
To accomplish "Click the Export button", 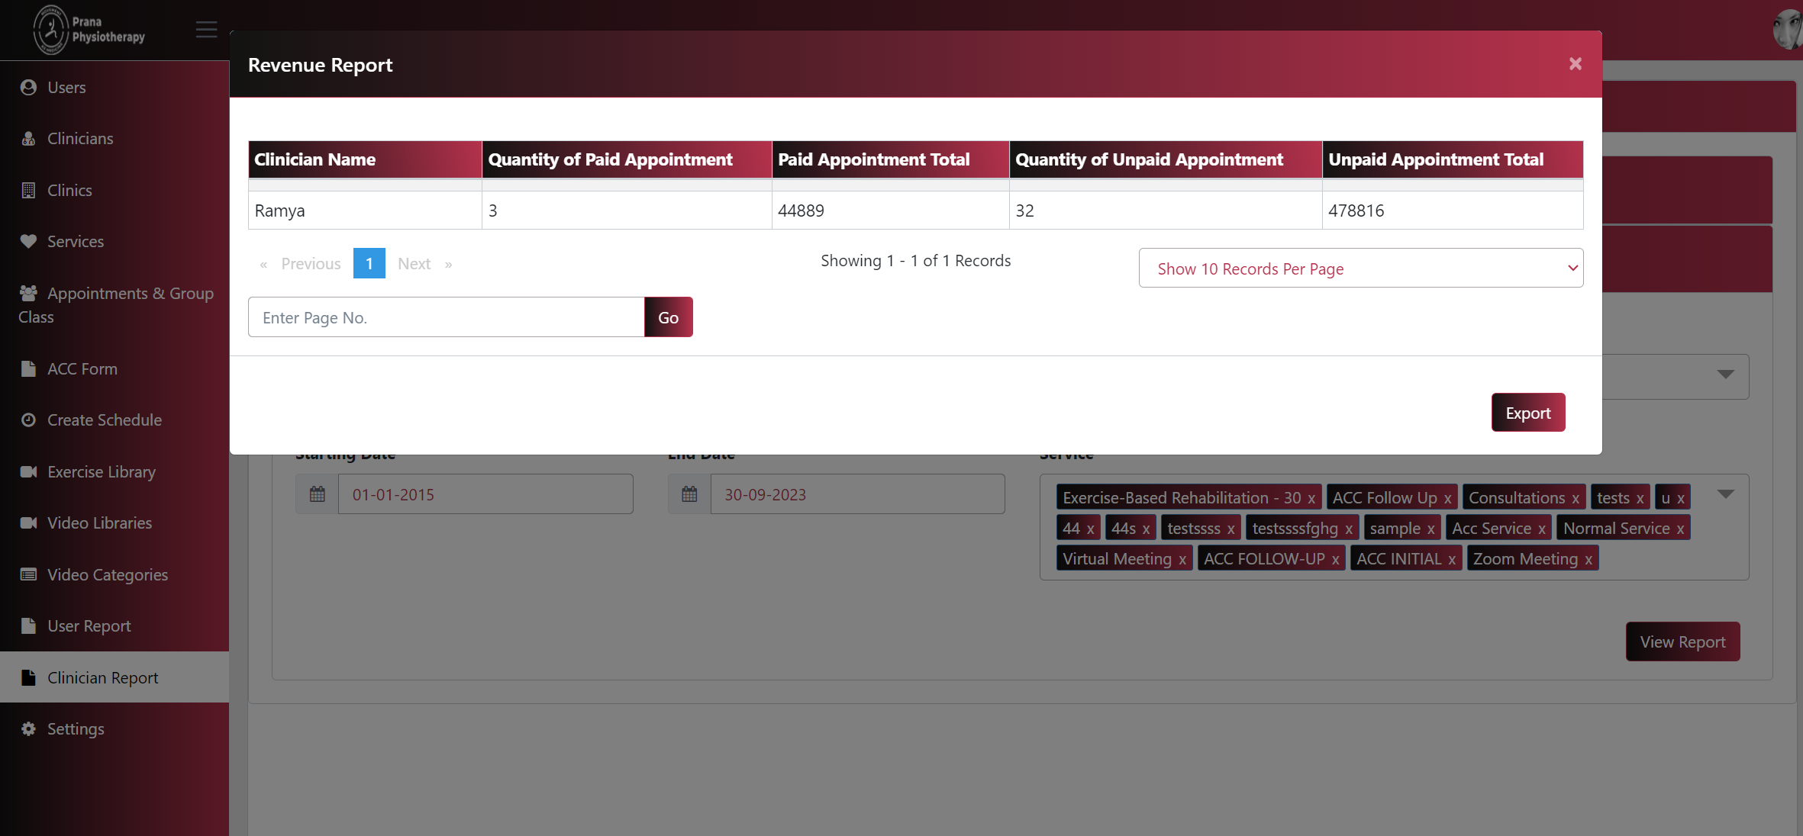I will [x=1527, y=413].
